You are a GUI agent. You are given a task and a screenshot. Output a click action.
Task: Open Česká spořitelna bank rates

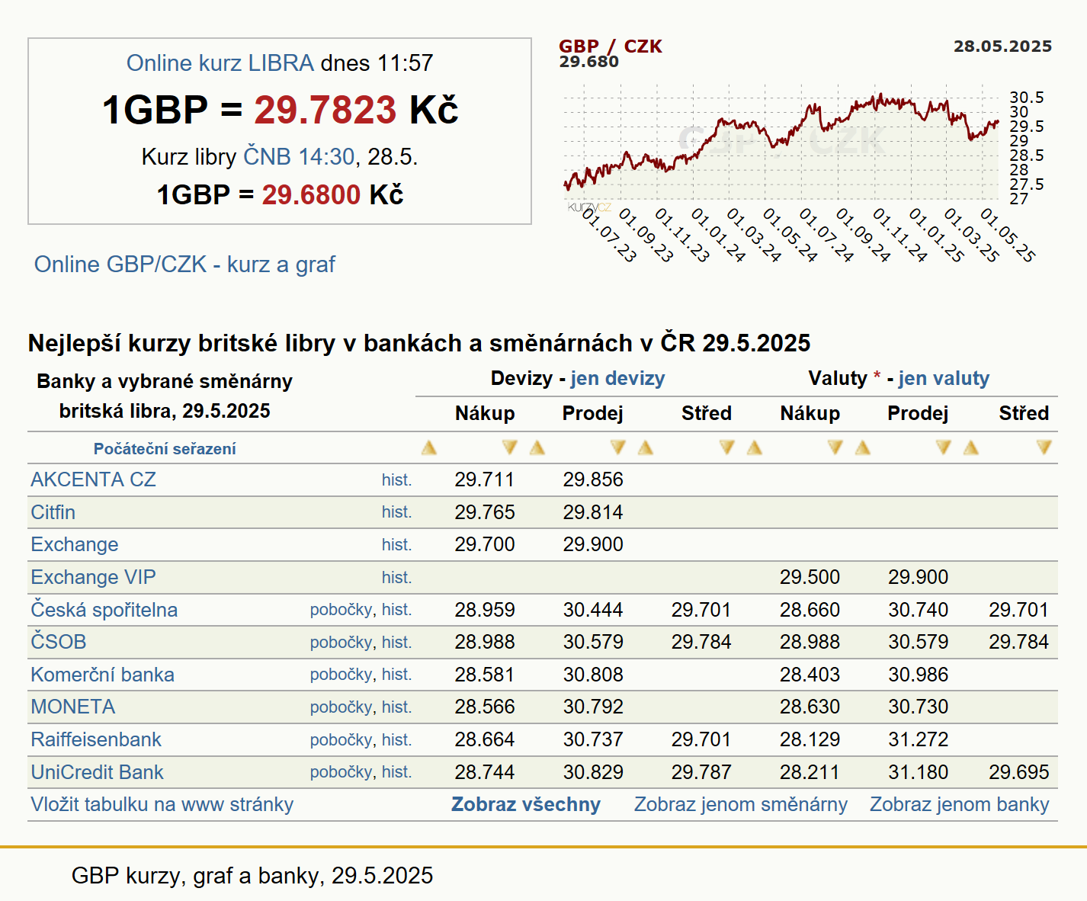104,610
